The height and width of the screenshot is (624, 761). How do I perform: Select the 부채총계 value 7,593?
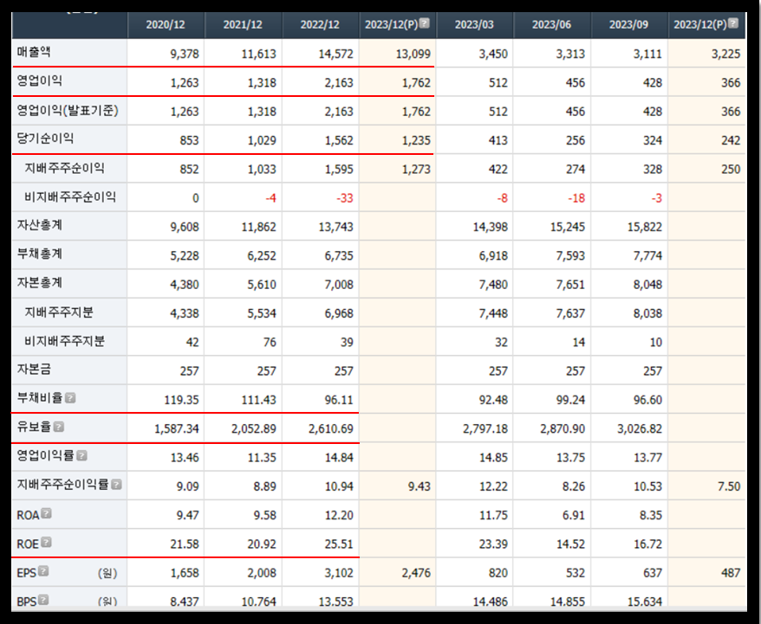click(570, 256)
